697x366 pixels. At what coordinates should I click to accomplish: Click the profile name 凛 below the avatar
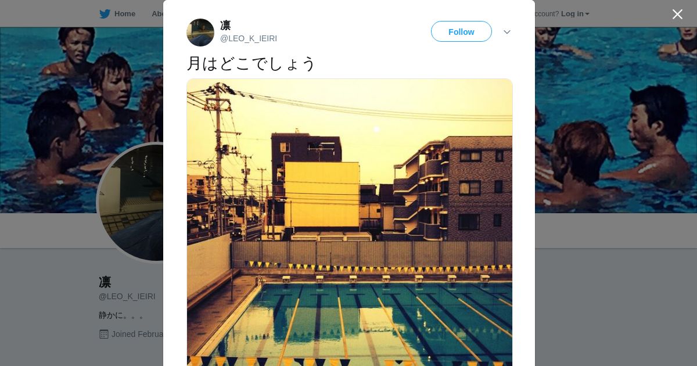pyautogui.click(x=105, y=282)
